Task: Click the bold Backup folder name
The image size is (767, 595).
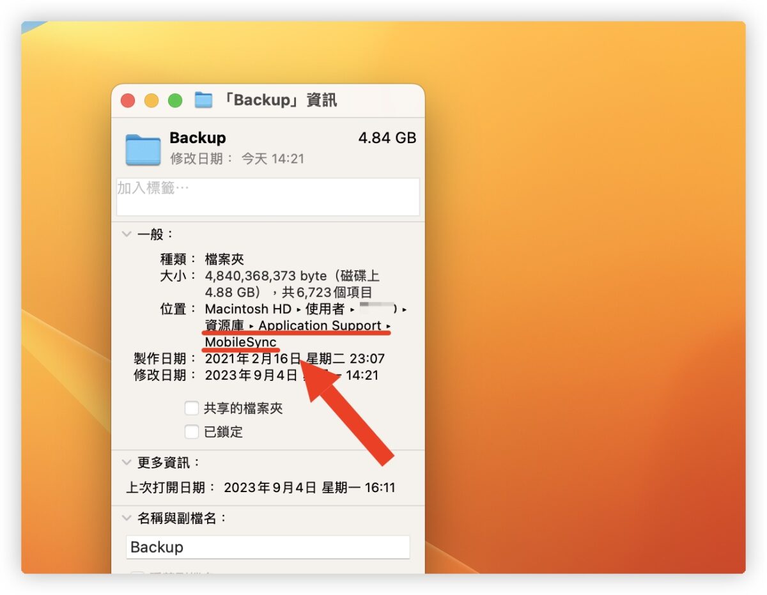Action: click(x=198, y=138)
